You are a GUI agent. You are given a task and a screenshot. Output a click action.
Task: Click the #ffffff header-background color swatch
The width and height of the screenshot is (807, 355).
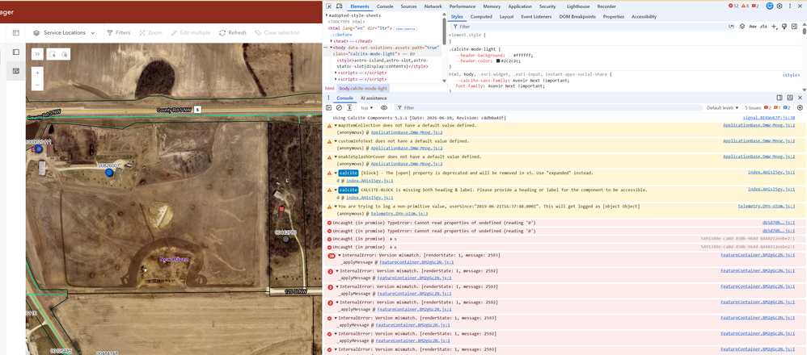pos(510,55)
